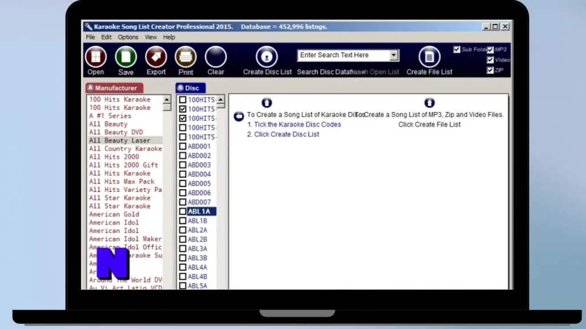This screenshot has width=586, height=329.
Task: Toggle the Video checkbox
Action: [490, 59]
